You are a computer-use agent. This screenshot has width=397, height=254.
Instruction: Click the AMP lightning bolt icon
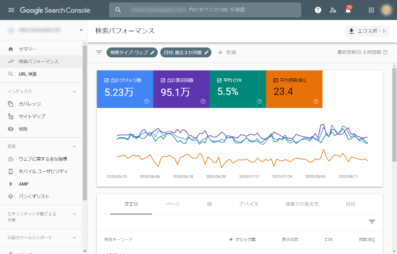coord(11,184)
